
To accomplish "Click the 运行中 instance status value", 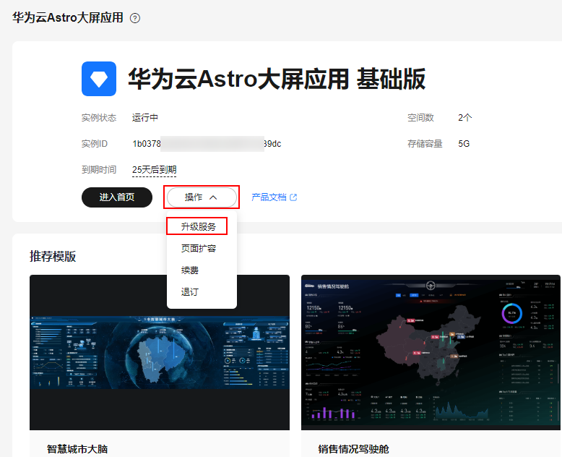I will click(x=144, y=118).
